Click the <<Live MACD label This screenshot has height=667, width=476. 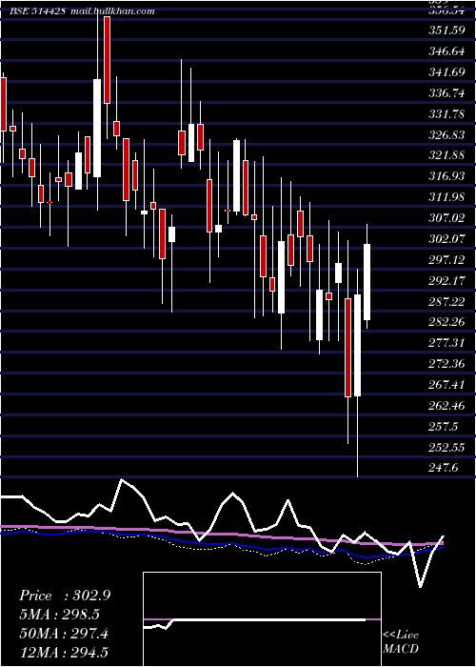(401, 641)
